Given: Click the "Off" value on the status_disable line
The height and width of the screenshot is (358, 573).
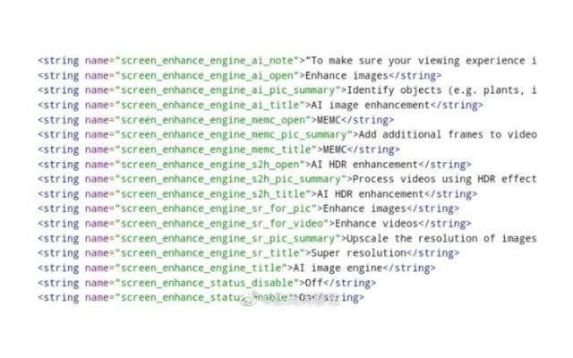Looking at the screenshot, I should click(x=314, y=283).
